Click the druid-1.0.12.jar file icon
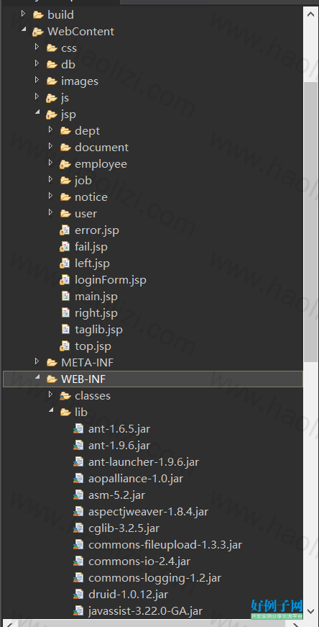319x627 pixels. (x=78, y=595)
